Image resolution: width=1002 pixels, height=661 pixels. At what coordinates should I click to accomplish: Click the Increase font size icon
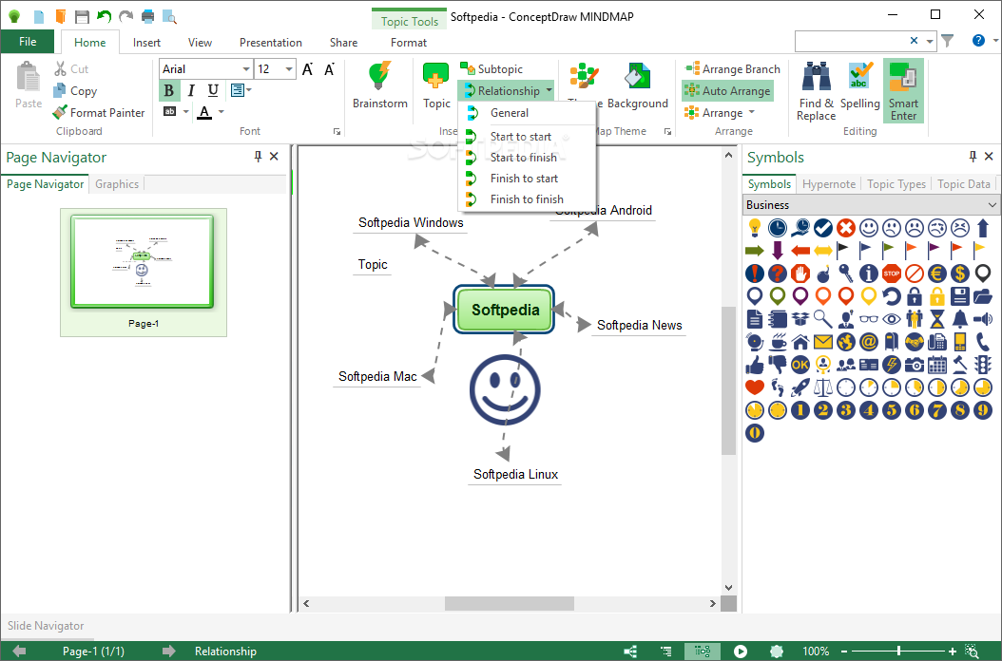click(307, 69)
